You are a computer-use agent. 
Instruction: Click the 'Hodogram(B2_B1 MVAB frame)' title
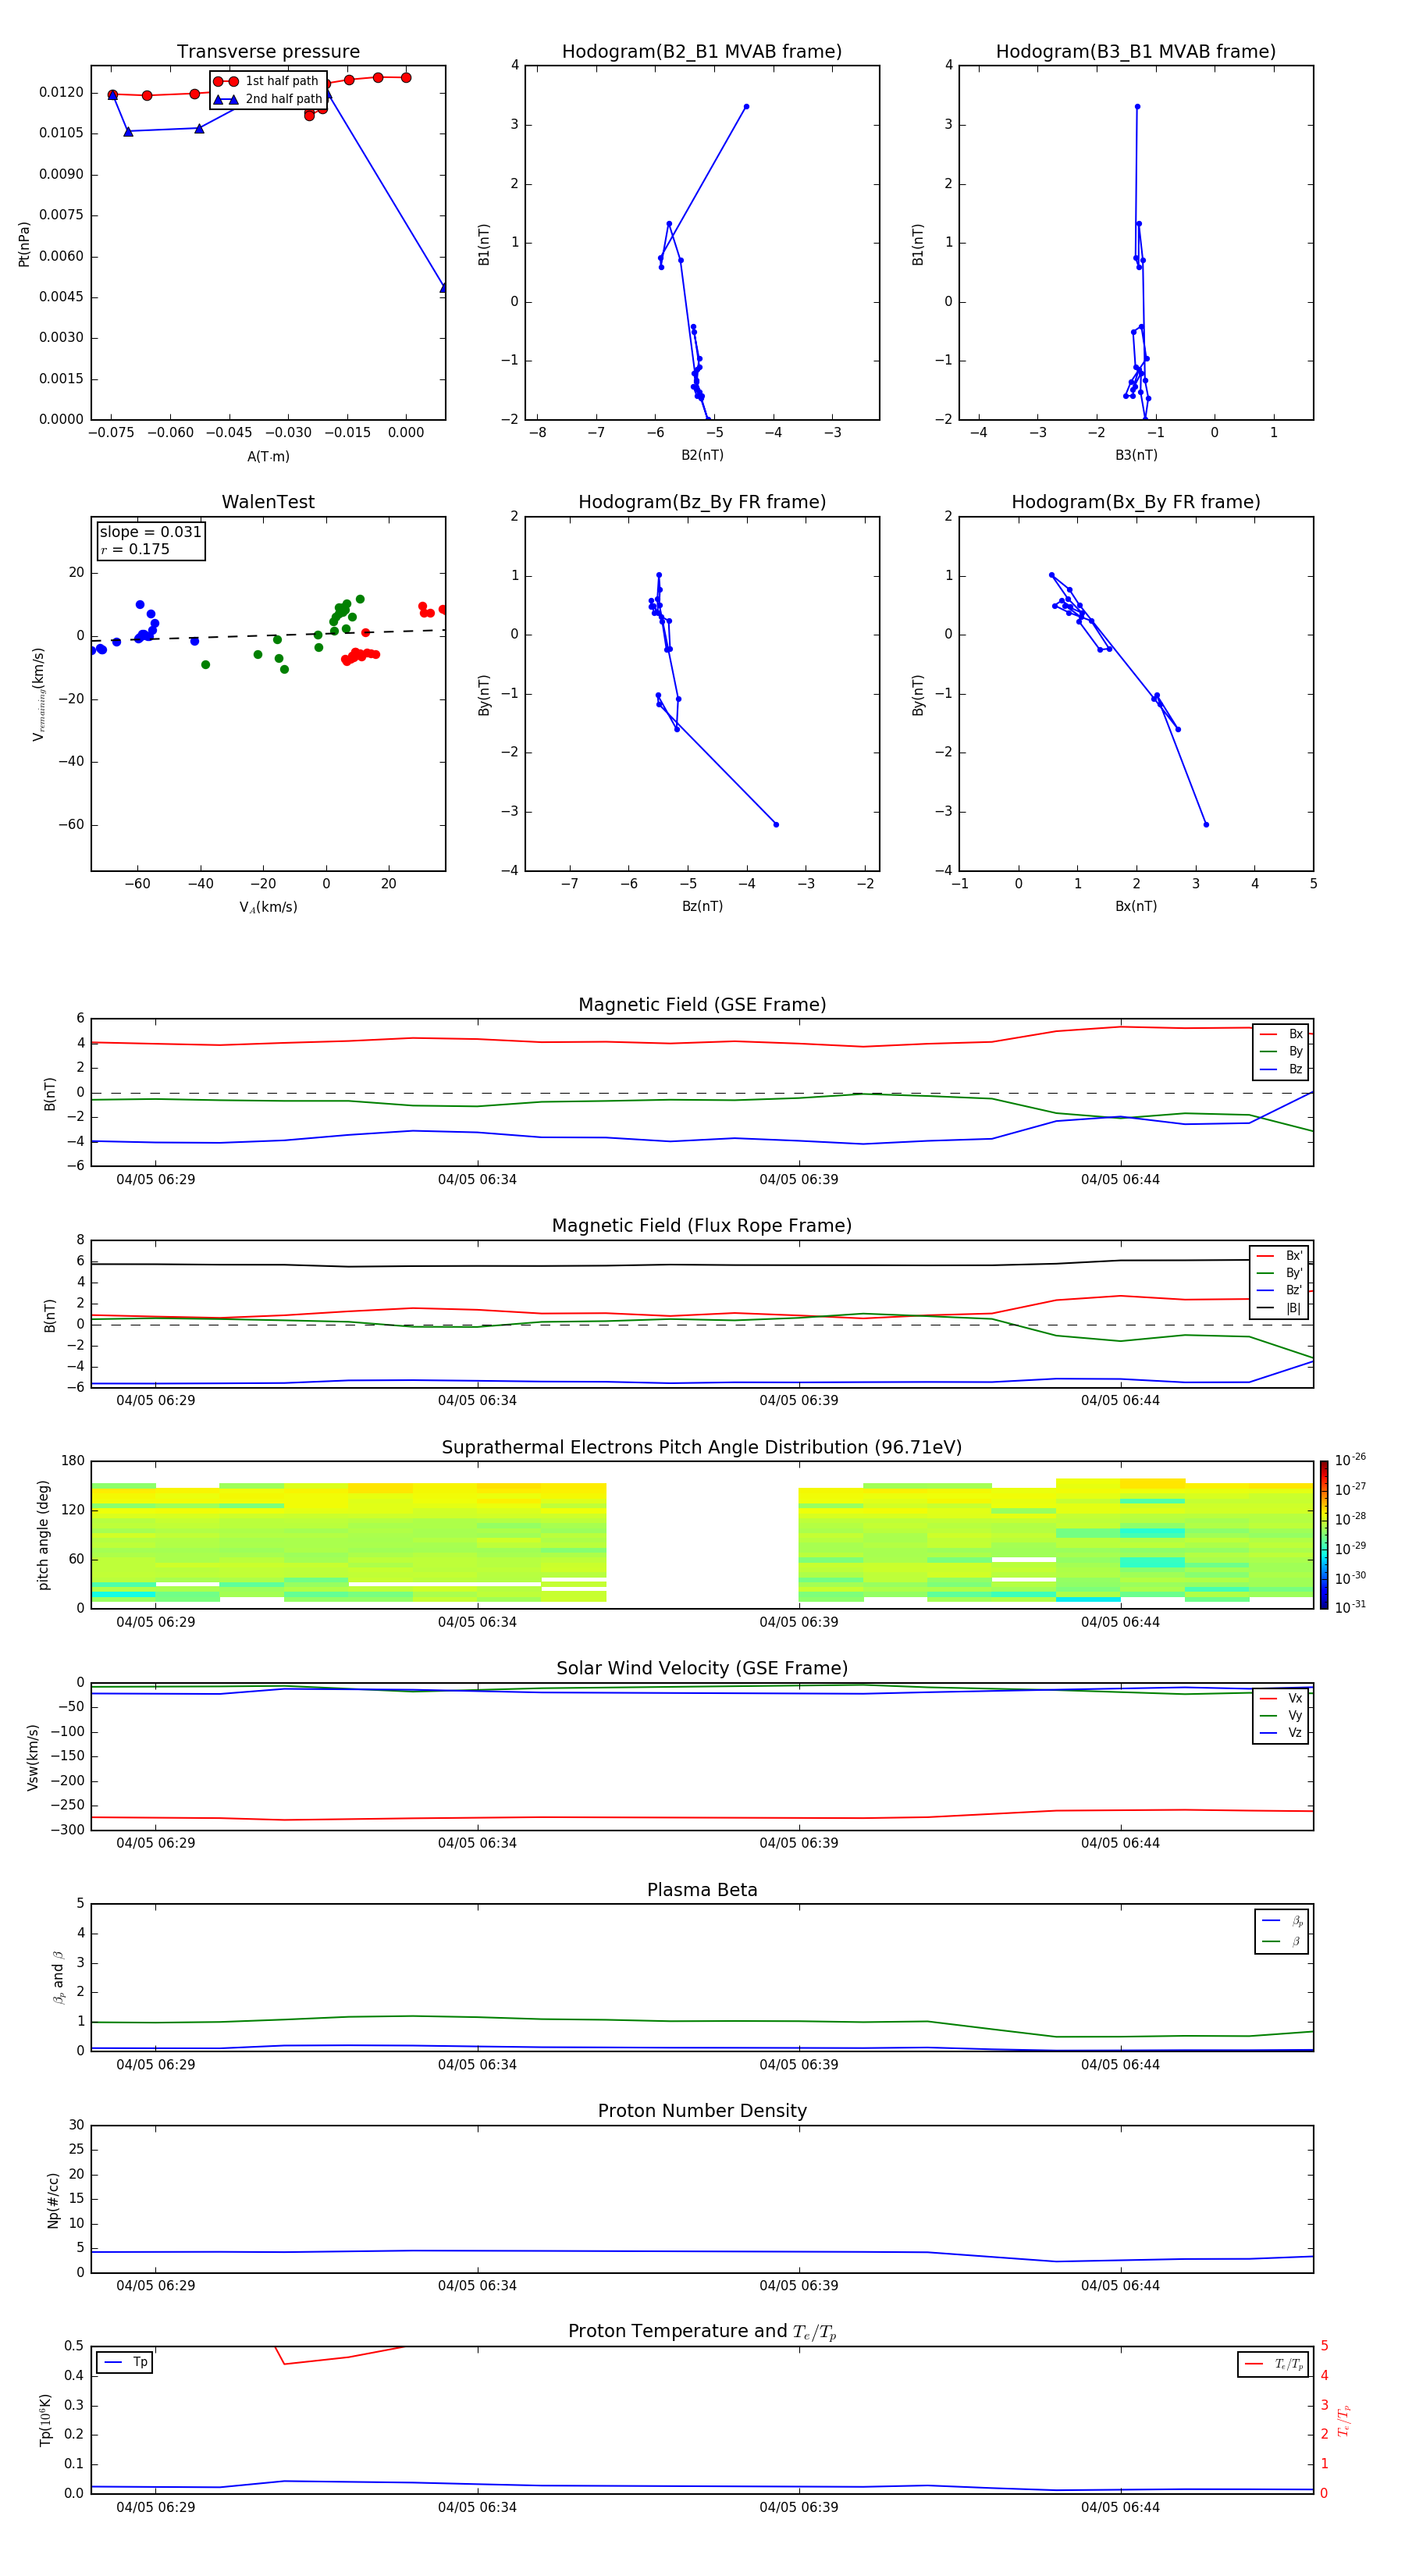click(x=702, y=52)
